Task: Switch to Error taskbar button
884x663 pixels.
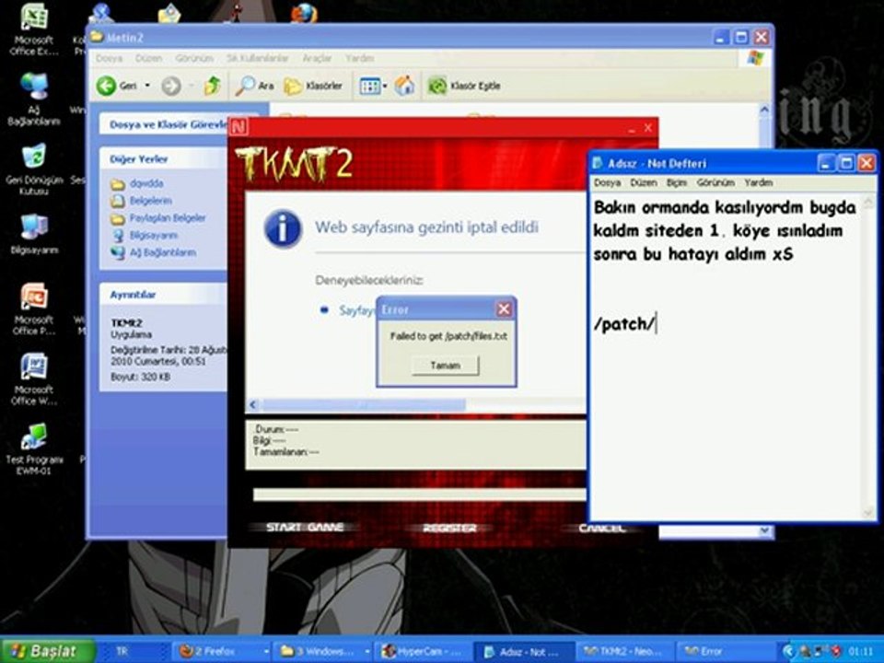Action: click(x=725, y=652)
